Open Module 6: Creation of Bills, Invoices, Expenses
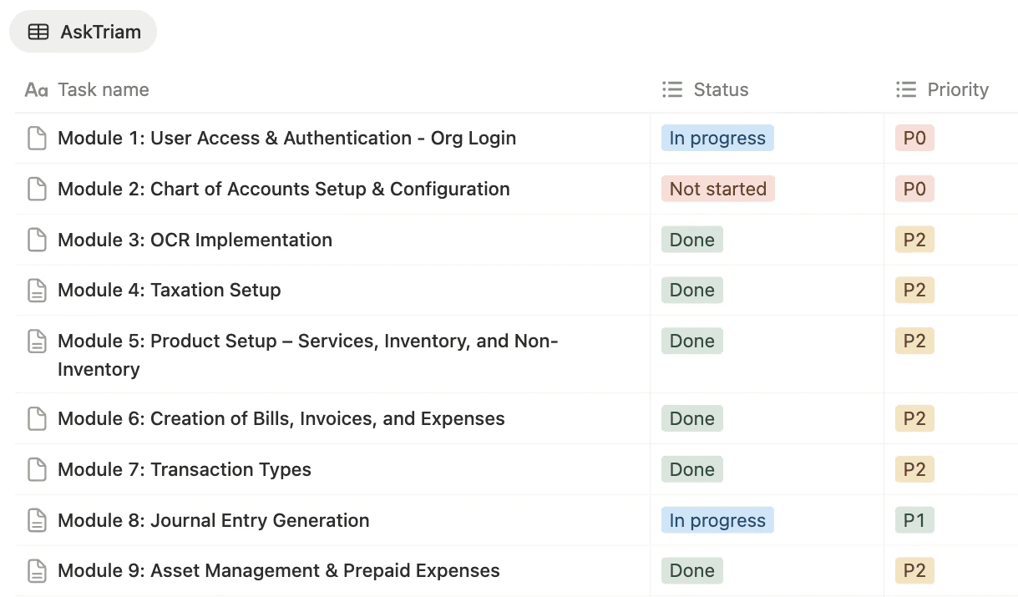1018x597 pixels. tap(281, 419)
